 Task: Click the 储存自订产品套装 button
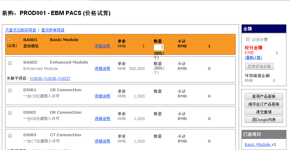click(264, 104)
